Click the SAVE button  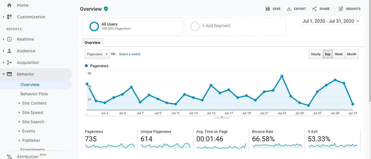pyautogui.click(x=273, y=9)
